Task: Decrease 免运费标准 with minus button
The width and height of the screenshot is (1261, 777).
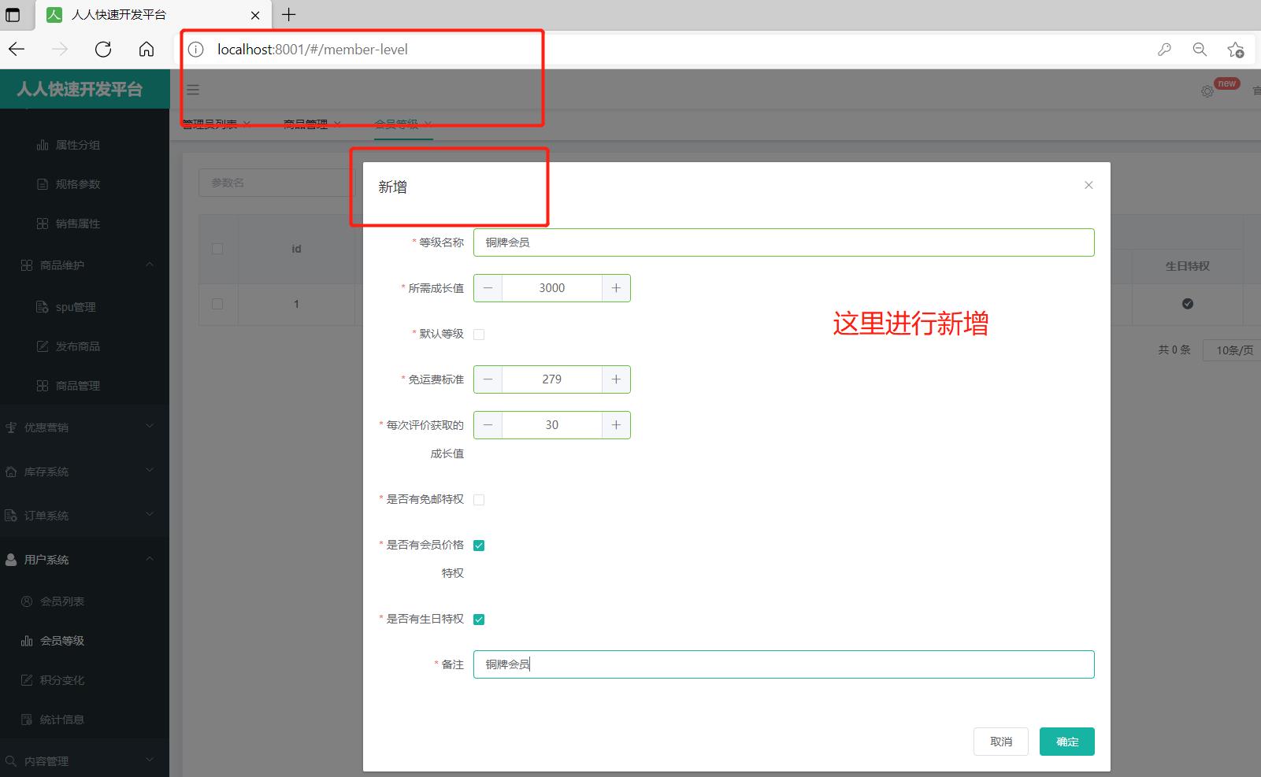Action: [488, 379]
